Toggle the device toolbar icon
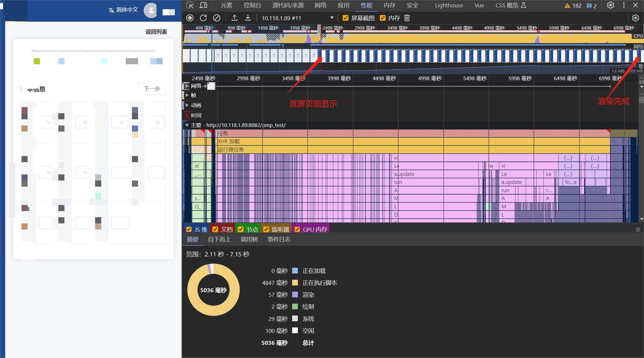644x358 pixels. click(203, 5)
